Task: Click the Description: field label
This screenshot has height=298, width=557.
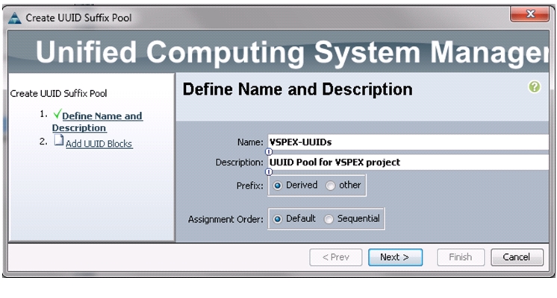Action: [x=240, y=162]
